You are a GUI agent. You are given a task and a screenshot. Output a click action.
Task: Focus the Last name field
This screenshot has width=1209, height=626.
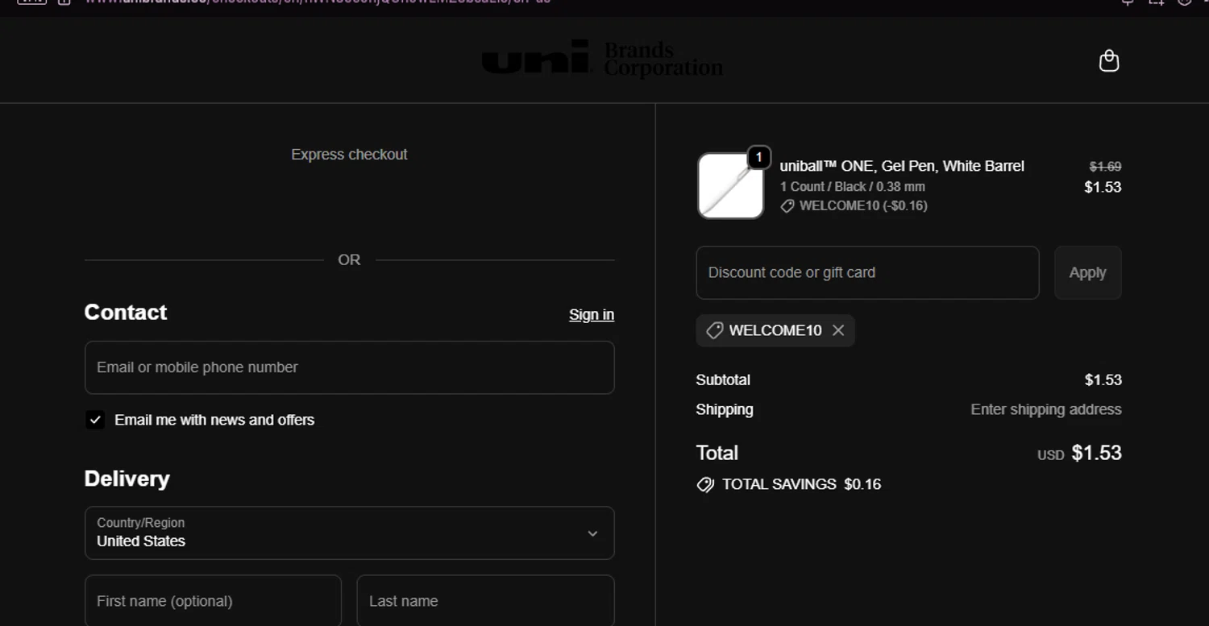coord(485,601)
